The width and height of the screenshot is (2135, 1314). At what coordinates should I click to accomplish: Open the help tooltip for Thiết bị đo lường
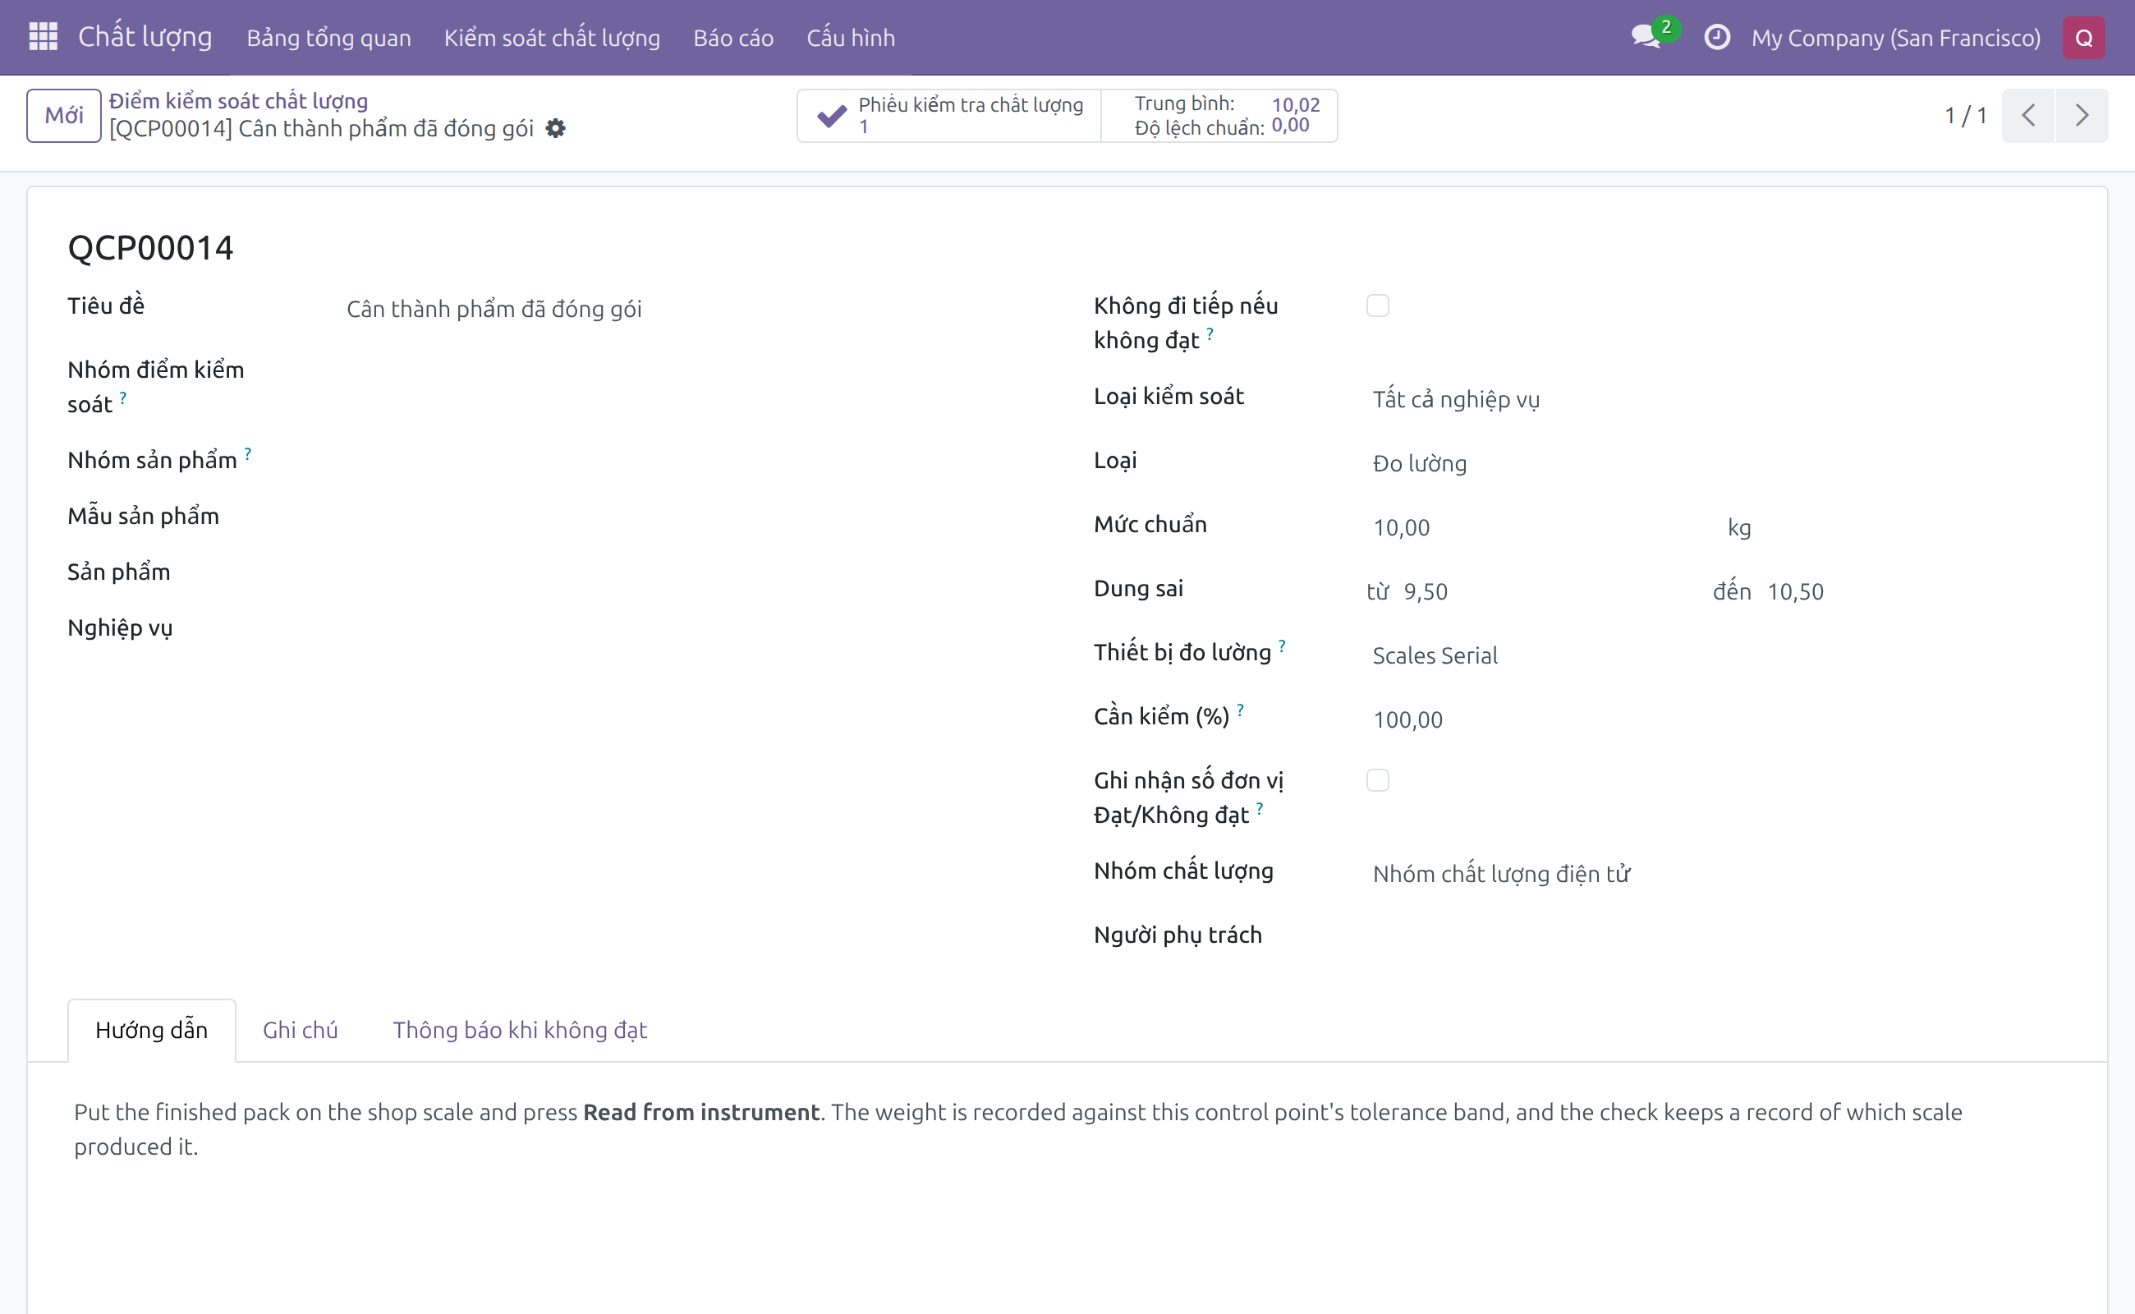point(1282,646)
